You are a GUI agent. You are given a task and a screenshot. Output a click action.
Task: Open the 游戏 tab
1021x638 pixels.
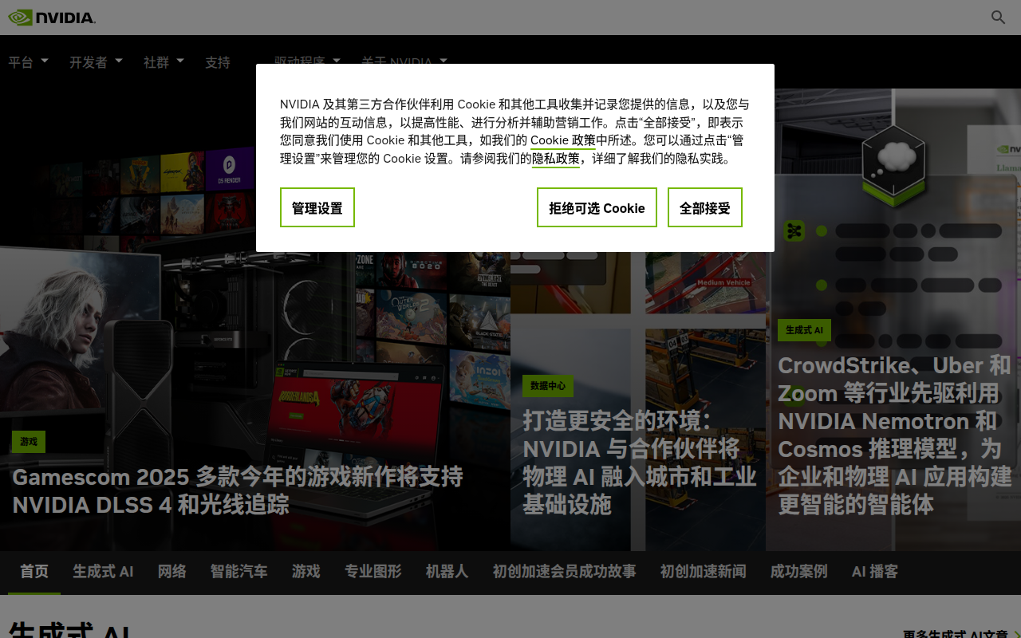point(306,572)
